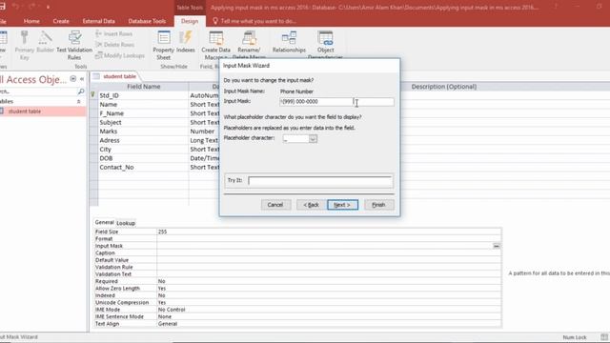
Task: Open the External Data tab
Action: [x=98, y=21]
